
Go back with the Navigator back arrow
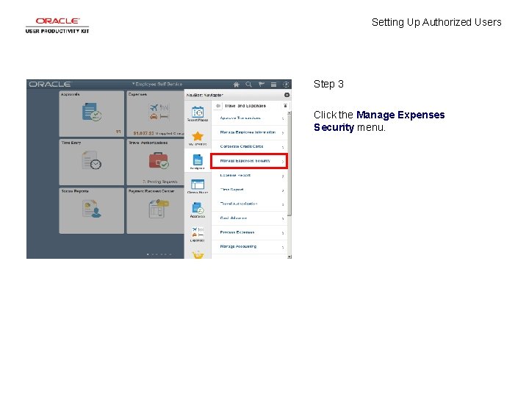[x=218, y=106]
